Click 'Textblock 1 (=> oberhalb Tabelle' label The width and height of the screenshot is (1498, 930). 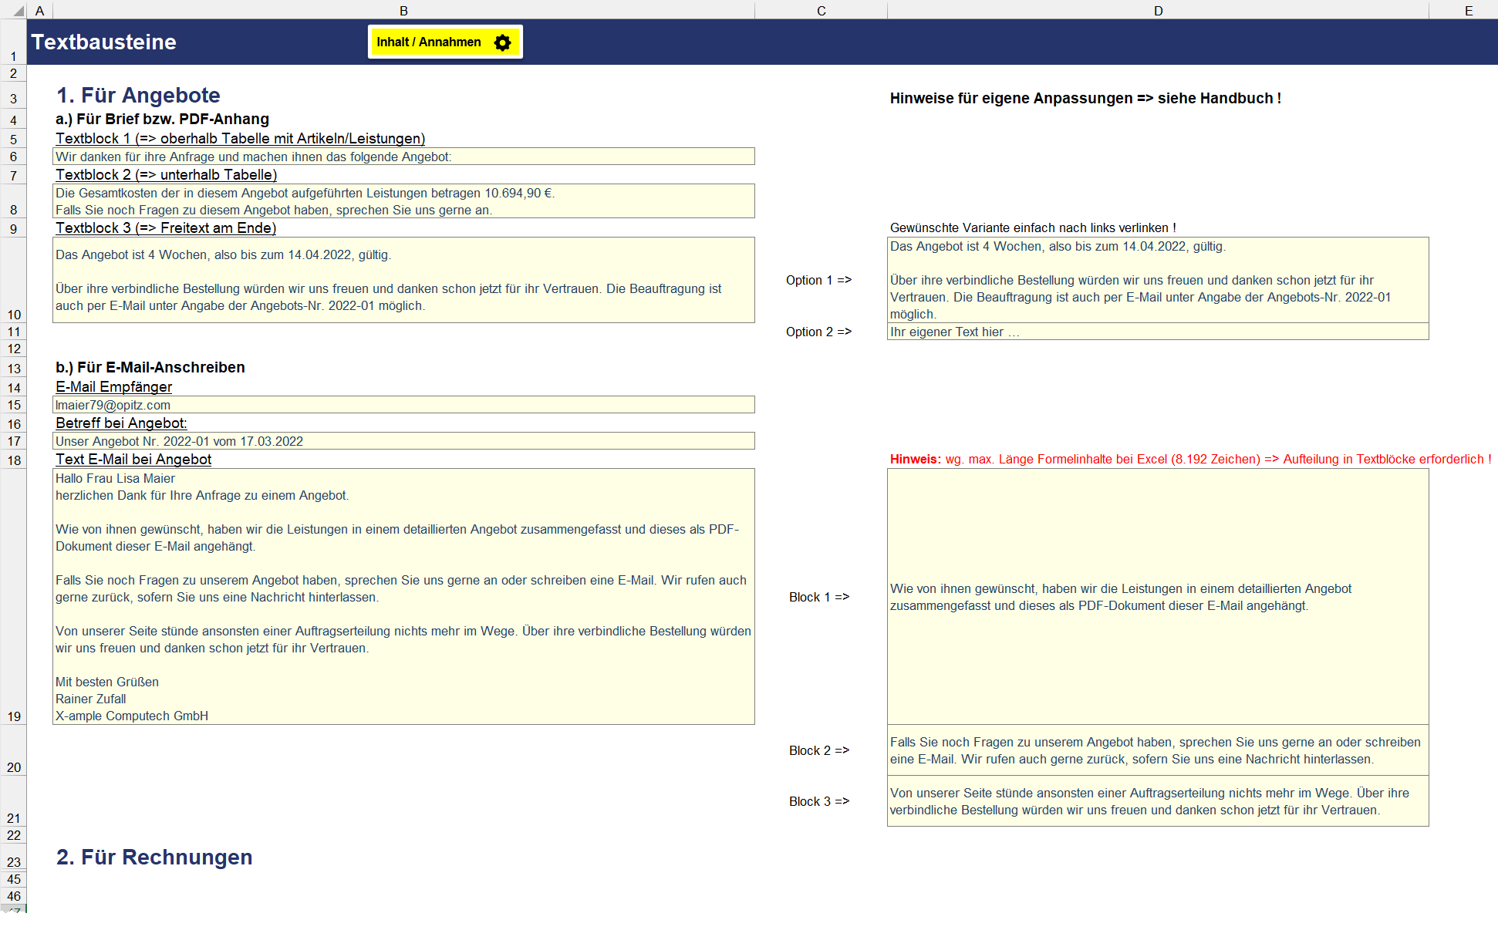point(240,138)
